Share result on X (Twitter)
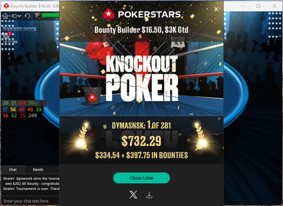This screenshot has width=283, height=206. (133, 195)
